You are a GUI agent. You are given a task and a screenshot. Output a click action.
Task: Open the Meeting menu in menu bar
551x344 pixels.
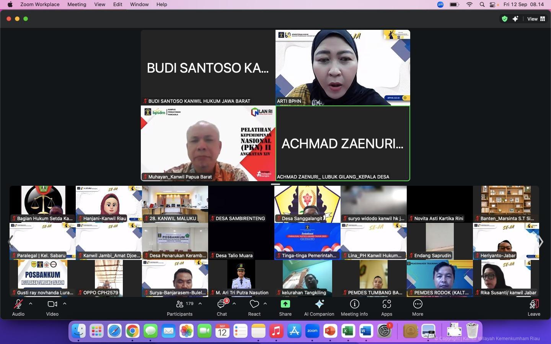[77, 4]
